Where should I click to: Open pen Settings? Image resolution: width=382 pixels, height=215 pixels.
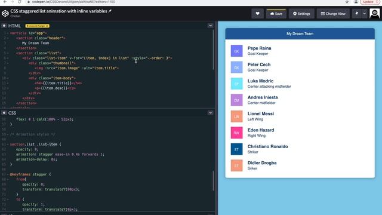point(301,14)
